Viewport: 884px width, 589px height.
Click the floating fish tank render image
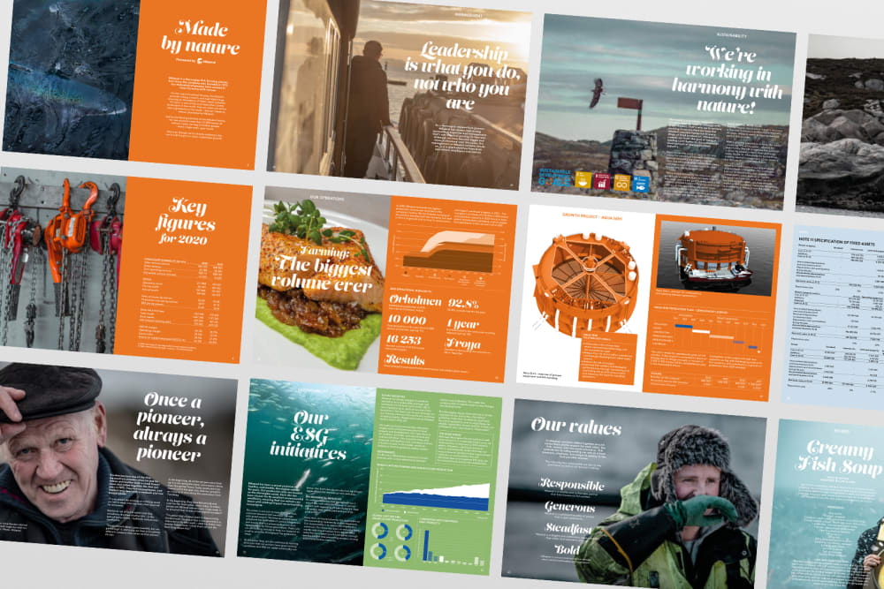[x=716, y=257]
